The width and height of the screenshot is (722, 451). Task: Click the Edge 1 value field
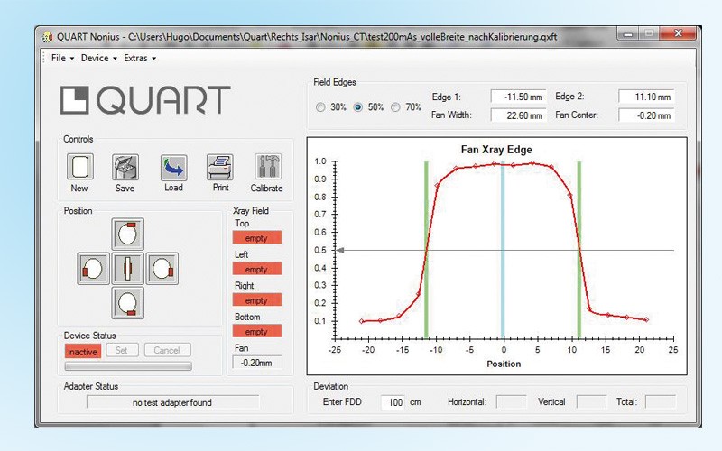[x=518, y=97]
